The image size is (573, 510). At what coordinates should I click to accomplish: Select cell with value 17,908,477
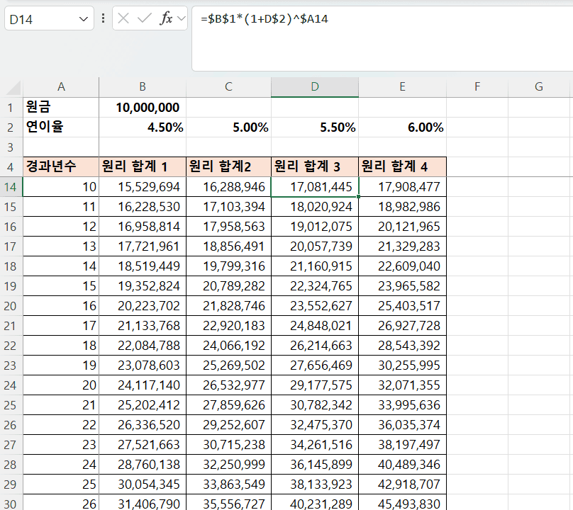(402, 187)
